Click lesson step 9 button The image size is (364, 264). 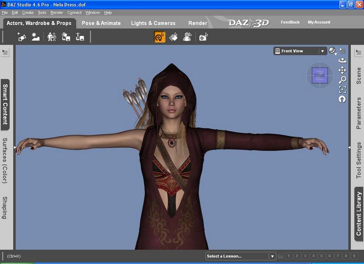click(354, 256)
